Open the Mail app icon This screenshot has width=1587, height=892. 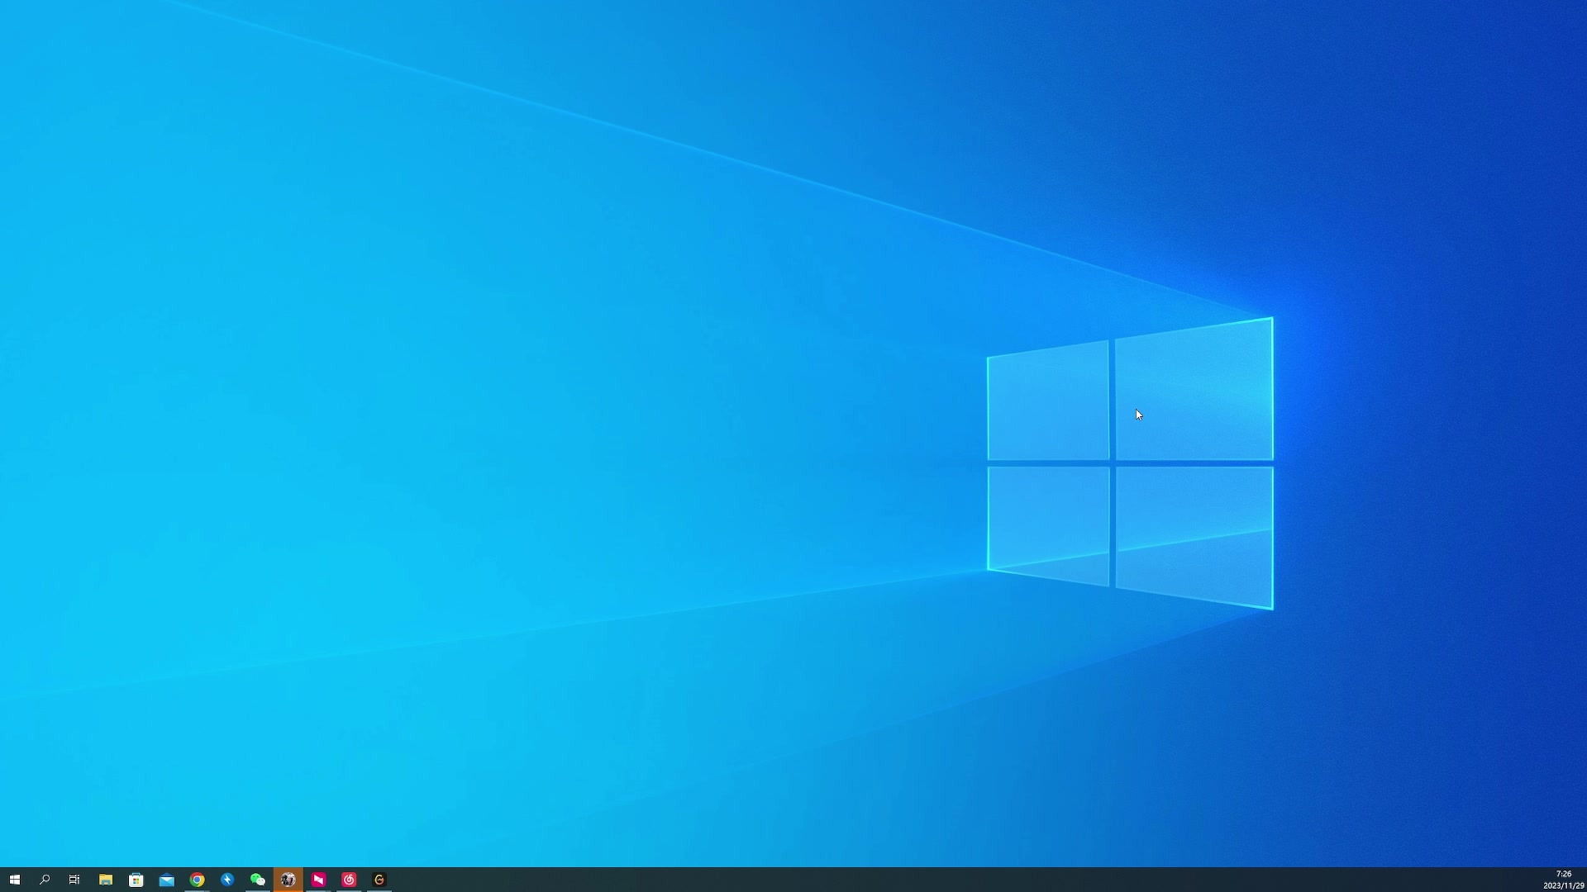coord(167,880)
